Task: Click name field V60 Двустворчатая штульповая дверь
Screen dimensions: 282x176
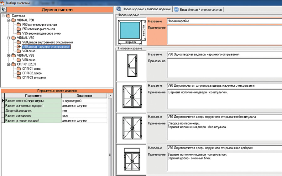Action: [224, 86]
